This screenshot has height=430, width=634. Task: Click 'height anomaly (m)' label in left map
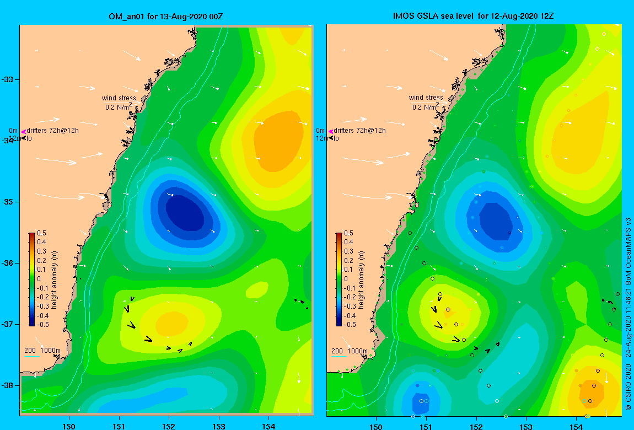(x=54, y=280)
